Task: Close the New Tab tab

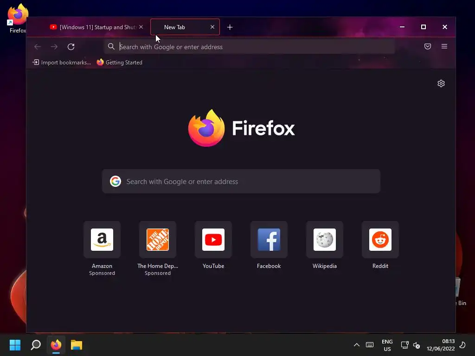Action: pos(212,27)
